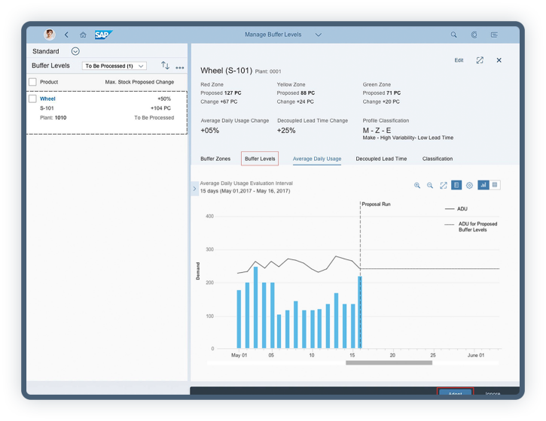Open the Buffer Zones tab
The image size is (546, 421).
215,159
